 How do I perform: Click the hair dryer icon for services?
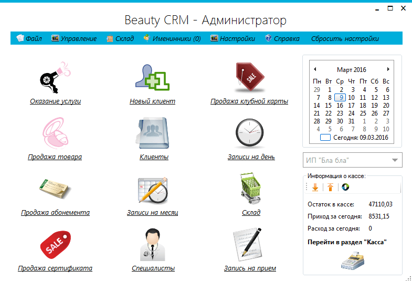point(55,78)
